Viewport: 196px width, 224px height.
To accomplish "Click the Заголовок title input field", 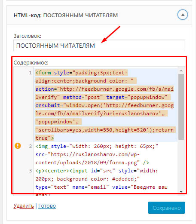I will tap(99, 46).
